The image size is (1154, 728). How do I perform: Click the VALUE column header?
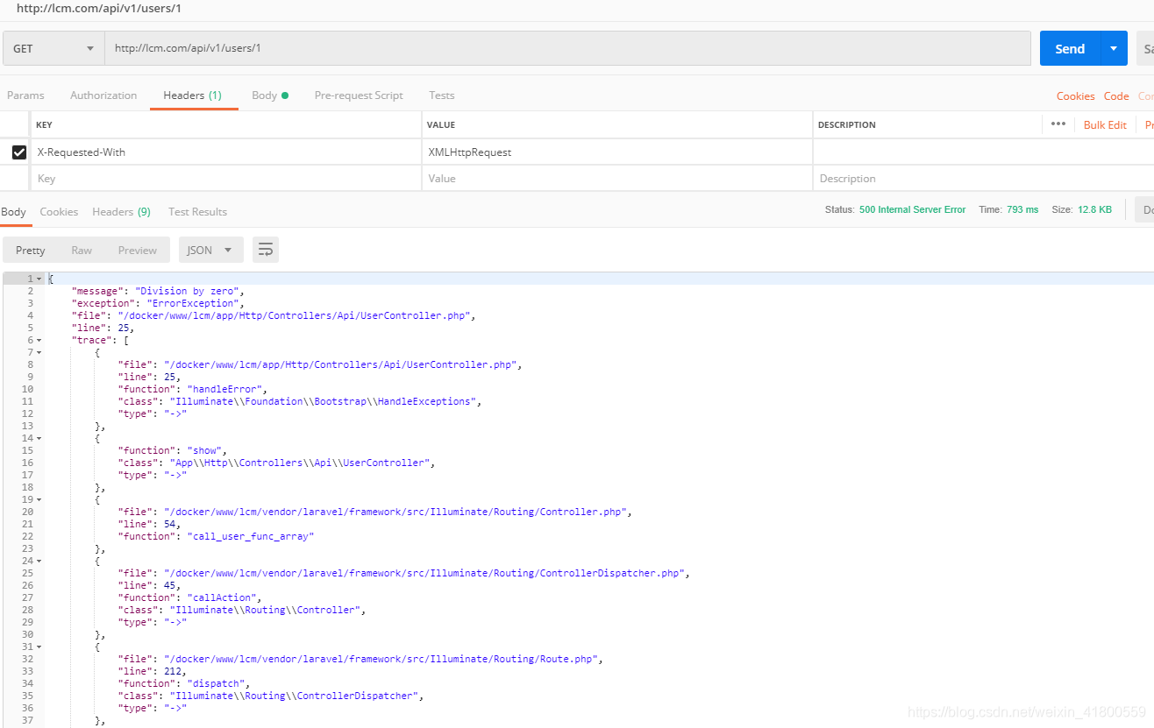[441, 125]
